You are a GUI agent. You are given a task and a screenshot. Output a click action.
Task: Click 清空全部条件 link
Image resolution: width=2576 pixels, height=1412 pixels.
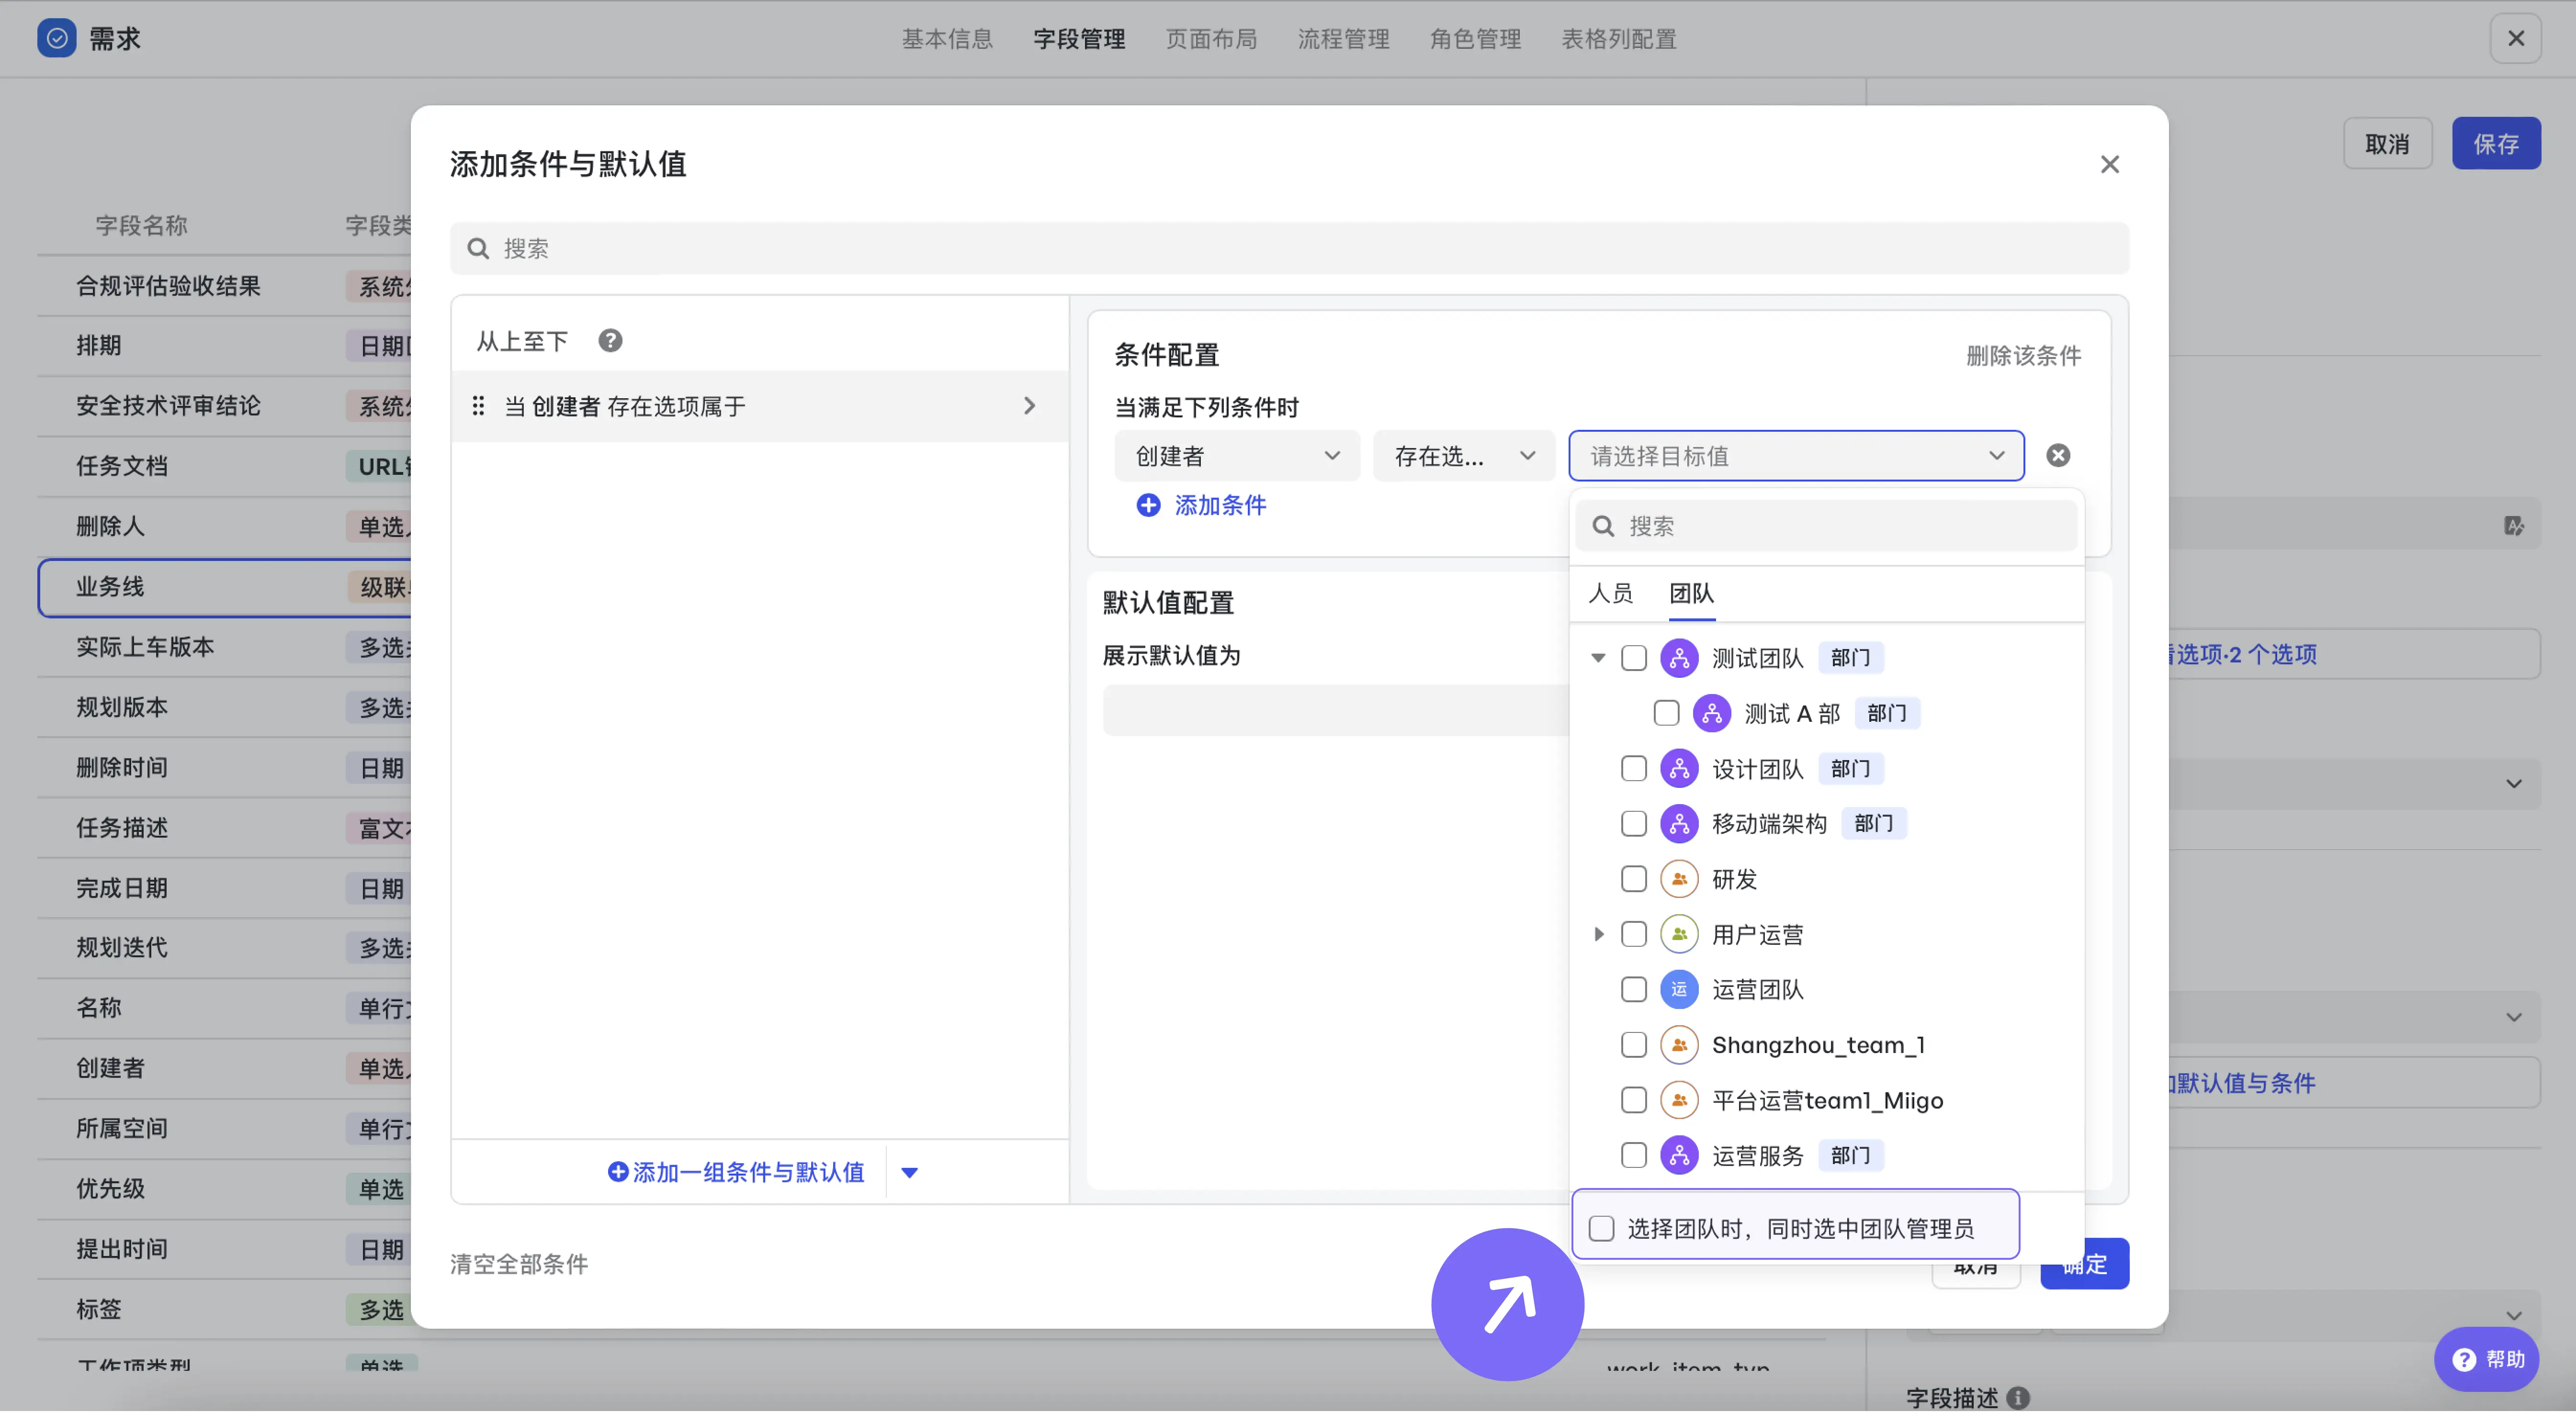coord(519,1265)
